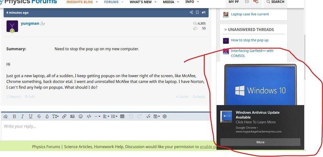This screenshot has width=323, height=157.
Task: Click the small notification thumbnail icon
Action: (x=226, y=116)
